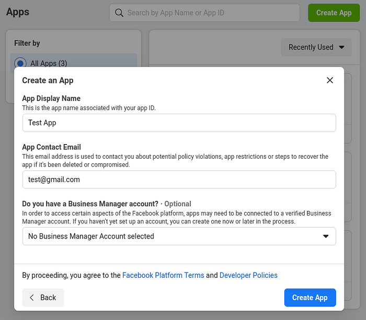The image size is (366, 320).
Task: Click the App Contact Email field with test@gmail.com
Action: 179,180
